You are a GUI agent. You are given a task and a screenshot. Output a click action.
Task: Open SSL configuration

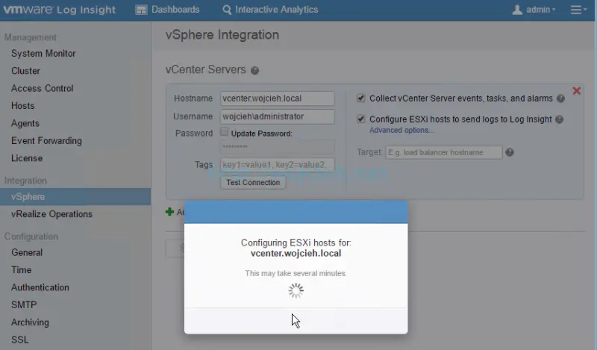click(20, 340)
